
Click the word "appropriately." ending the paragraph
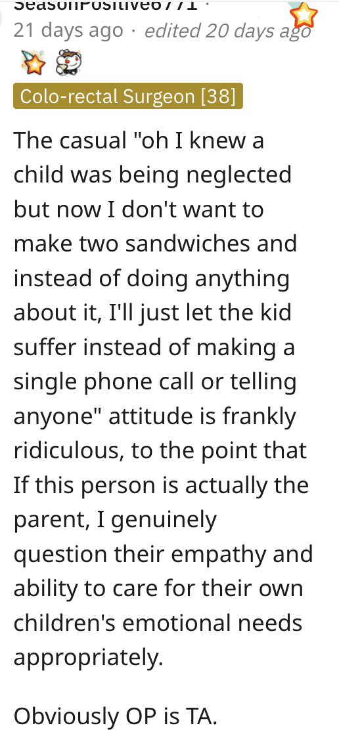(x=88, y=658)
